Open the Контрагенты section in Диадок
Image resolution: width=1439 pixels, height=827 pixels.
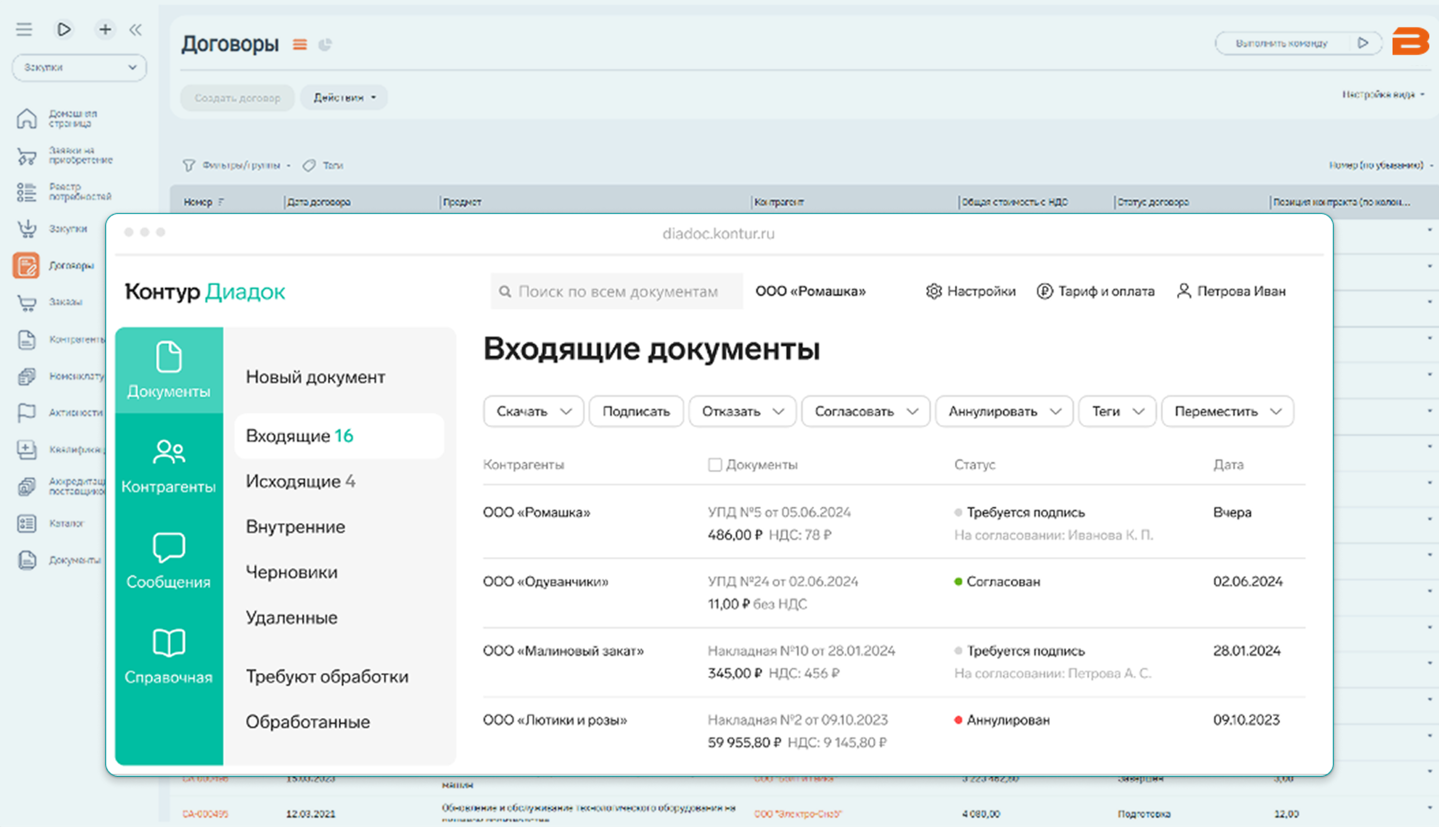click(x=169, y=466)
